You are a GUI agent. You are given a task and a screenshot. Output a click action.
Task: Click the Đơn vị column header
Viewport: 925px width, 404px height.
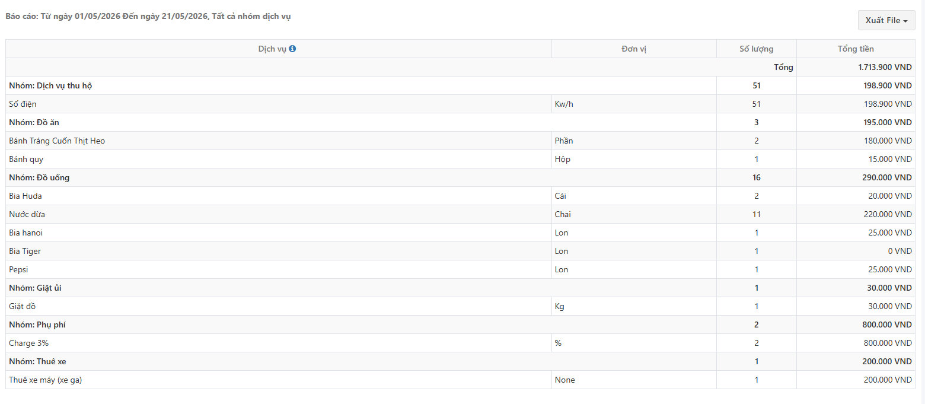tap(634, 49)
